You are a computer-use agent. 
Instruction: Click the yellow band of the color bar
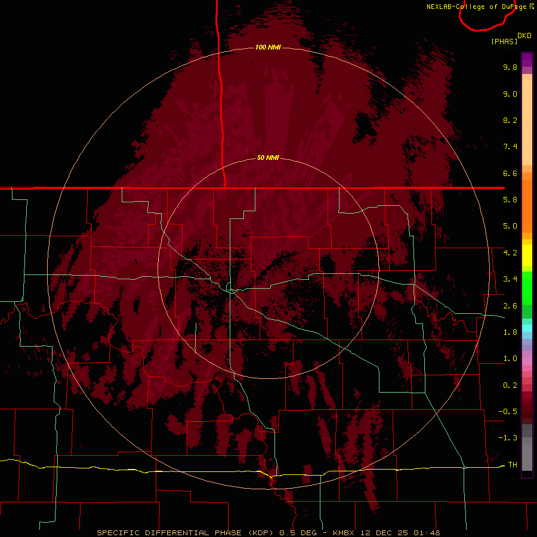pos(527,255)
